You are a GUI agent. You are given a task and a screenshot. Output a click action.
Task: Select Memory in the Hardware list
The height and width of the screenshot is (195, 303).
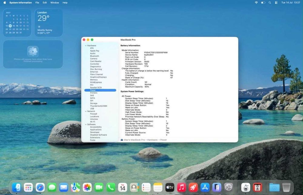tap(94, 80)
